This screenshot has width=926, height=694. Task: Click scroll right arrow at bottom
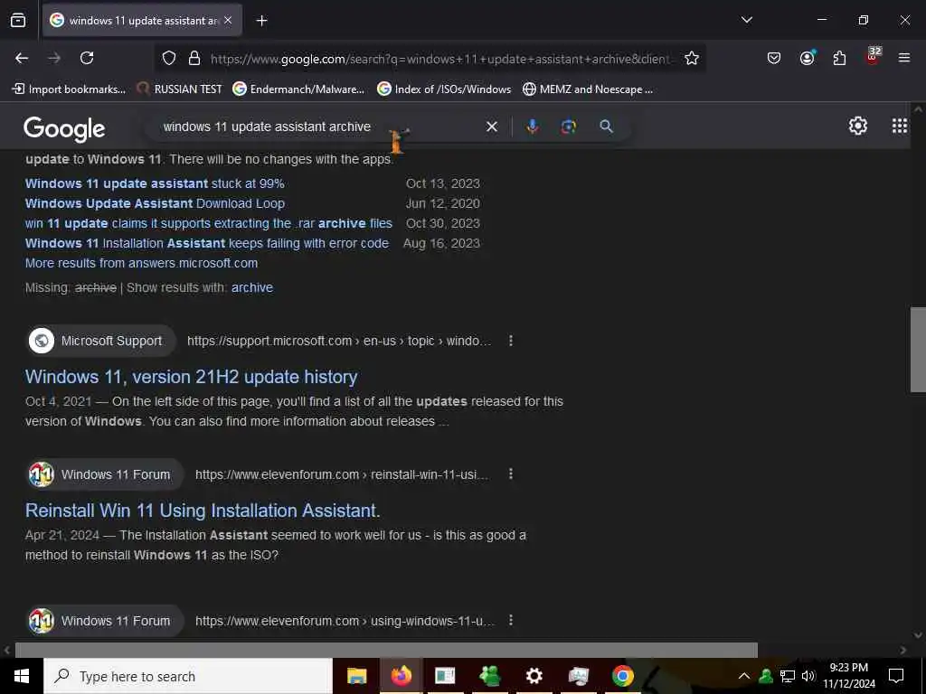[903, 651]
